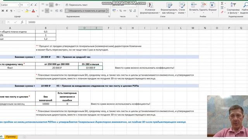Cancel formula entry X icon
Screen dimensions: 248x139
point(9,22)
